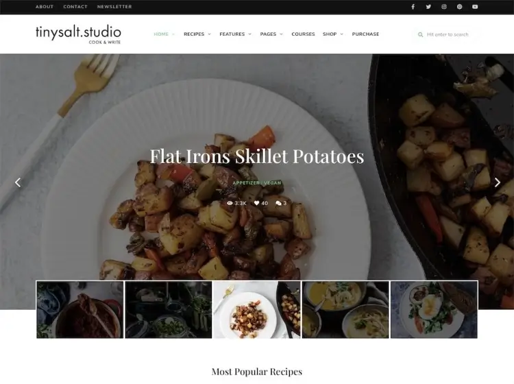
Task: Open the Courses menu item
Action: (x=303, y=34)
